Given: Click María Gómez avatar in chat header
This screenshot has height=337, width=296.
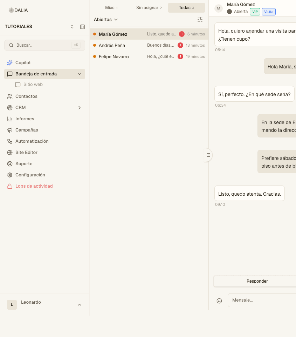Looking at the screenshot, I should pyautogui.click(x=219, y=8).
